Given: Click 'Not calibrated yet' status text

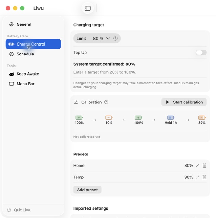Looking at the screenshot, I should 87,137.
